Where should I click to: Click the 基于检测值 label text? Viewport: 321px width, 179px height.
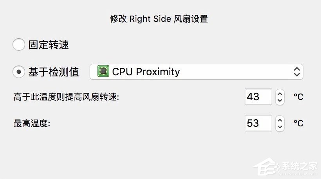(x=54, y=72)
